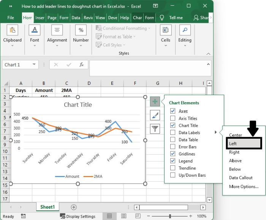Screen dimensions: 266x220
Task: Open Chart Styles paintbrush button
Action: 155,115
